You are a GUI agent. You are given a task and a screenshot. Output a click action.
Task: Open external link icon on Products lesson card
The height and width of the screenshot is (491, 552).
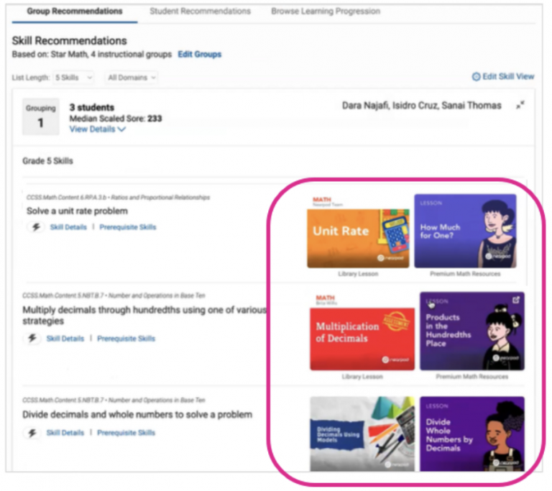tap(515, 300)
